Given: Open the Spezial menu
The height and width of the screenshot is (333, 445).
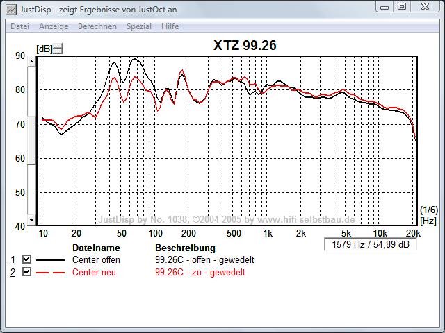Looking at the screenshot, I should point(139,26).
